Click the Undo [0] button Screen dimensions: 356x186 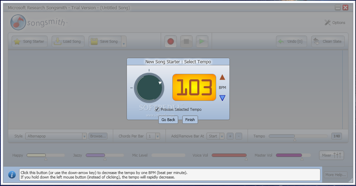(x=291, y=41)
